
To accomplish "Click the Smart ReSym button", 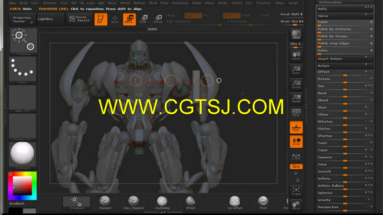I will 345,59.
